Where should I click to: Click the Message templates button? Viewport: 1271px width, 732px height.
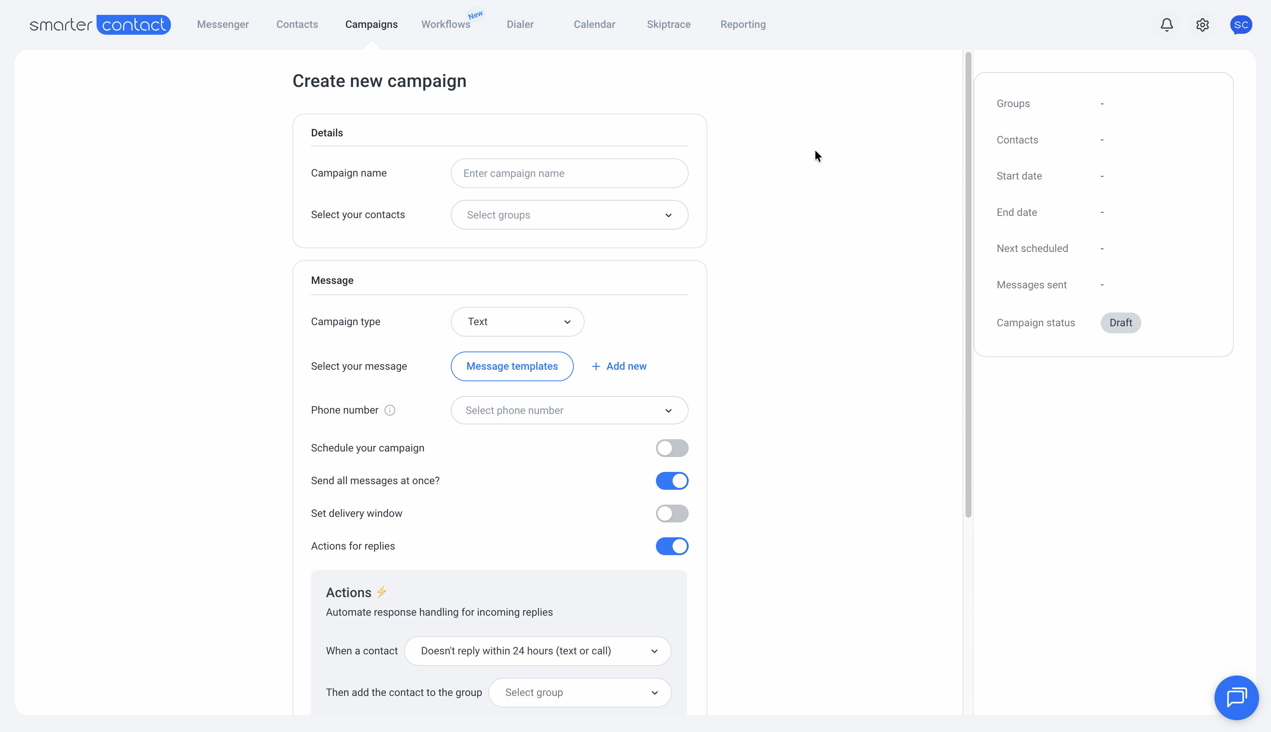coord(512,366)
